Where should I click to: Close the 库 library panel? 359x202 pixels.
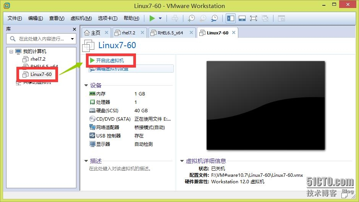[x=74, y=29]
